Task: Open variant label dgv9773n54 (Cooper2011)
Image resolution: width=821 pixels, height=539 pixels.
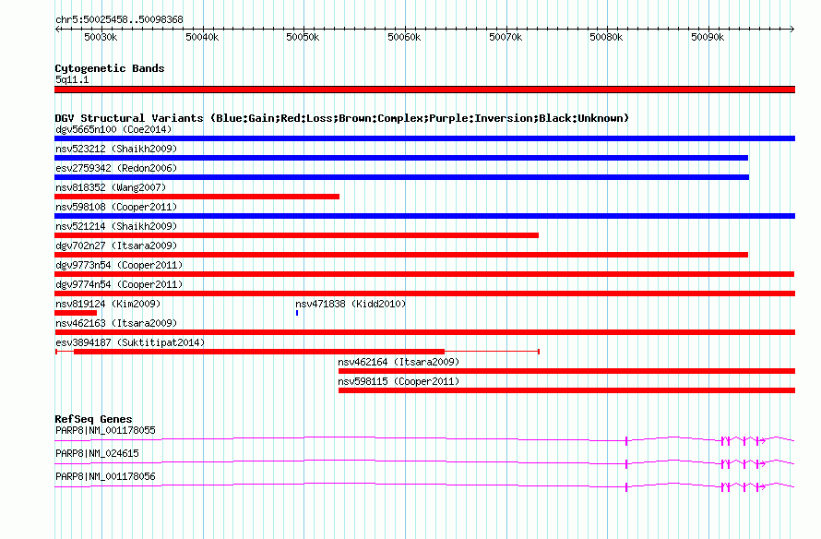Action: (119, 265)
